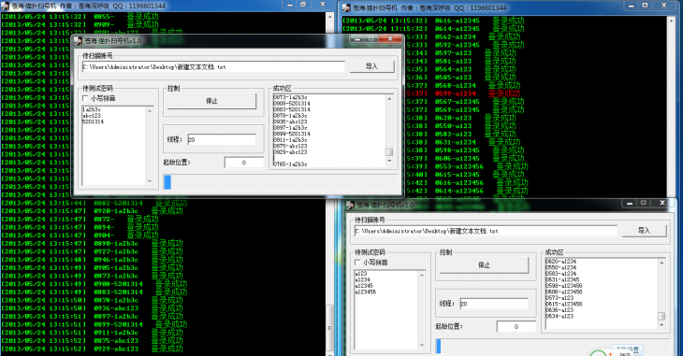Minimize the lower-right v1.0 dialog window
Screen dimensions: 683x356
630,204
